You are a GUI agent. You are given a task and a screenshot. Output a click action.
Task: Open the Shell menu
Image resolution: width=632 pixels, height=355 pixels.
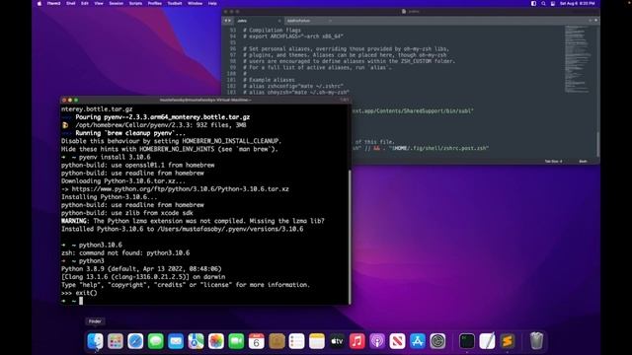(70, 3)
